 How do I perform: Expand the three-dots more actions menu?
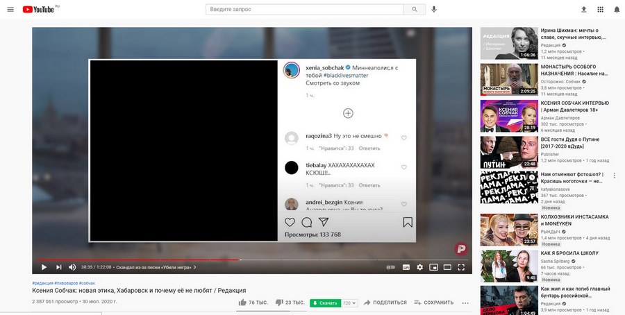(465, 303)
